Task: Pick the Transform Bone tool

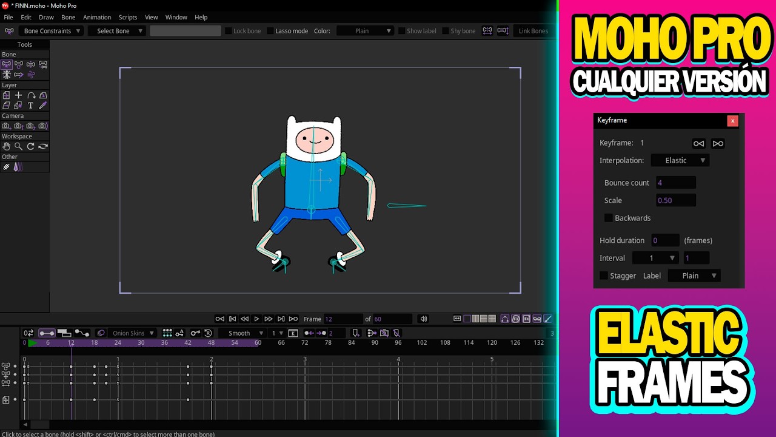Action: coord(18,64)
